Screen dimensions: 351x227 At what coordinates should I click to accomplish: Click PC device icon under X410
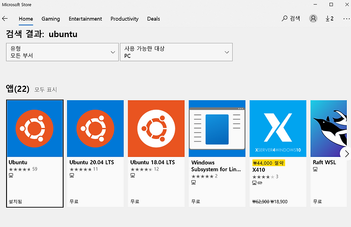(255, 183)
